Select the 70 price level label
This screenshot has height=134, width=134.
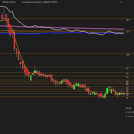[127, 77]
